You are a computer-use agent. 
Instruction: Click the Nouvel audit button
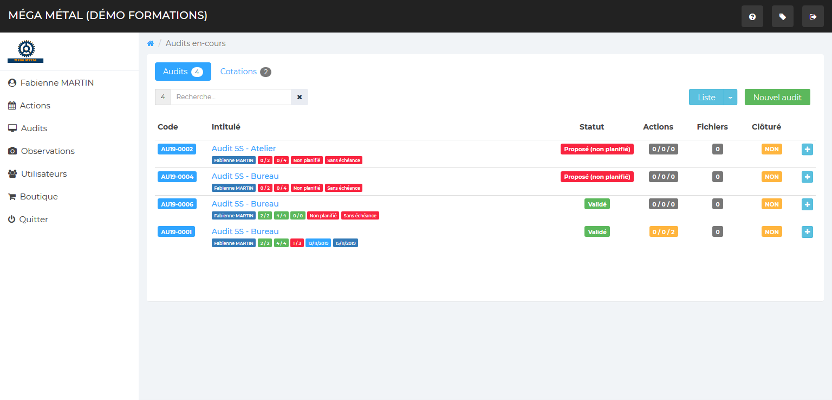(x=777, y=98)
